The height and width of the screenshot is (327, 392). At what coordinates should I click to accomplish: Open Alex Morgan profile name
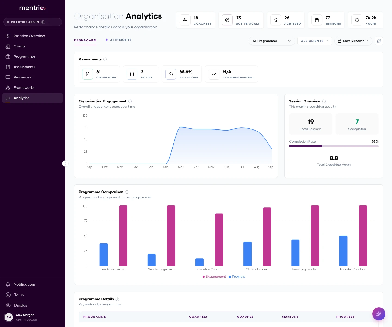pos(25,315)
